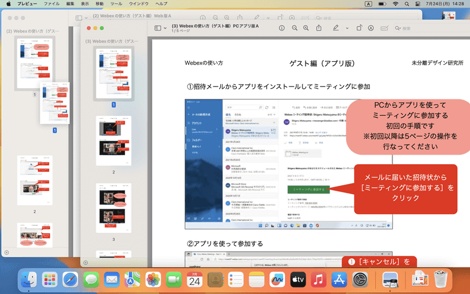Open the ヘルプ menu
Viewport: 470px width, 294px height.
(x=161, y=4)
